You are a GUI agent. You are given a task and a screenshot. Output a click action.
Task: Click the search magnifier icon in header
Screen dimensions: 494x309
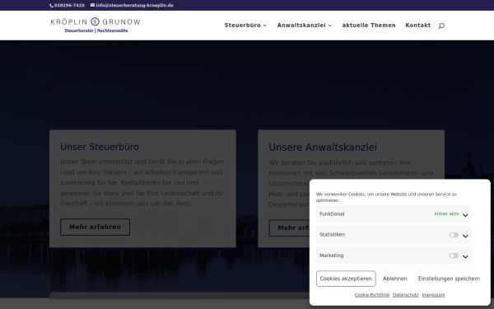[x=441, y=26]
